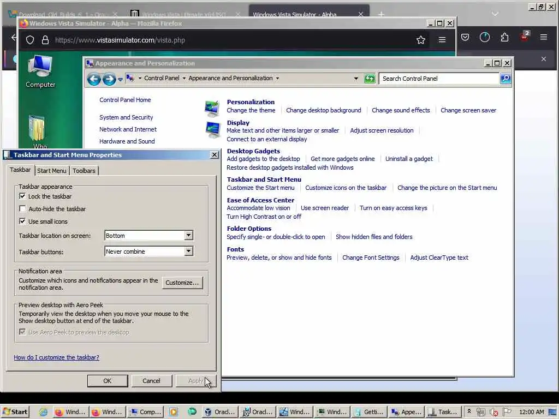Click the circular clock icon in outer toolbar
Viewport: 559px width, 419px height.
(485, 37)
